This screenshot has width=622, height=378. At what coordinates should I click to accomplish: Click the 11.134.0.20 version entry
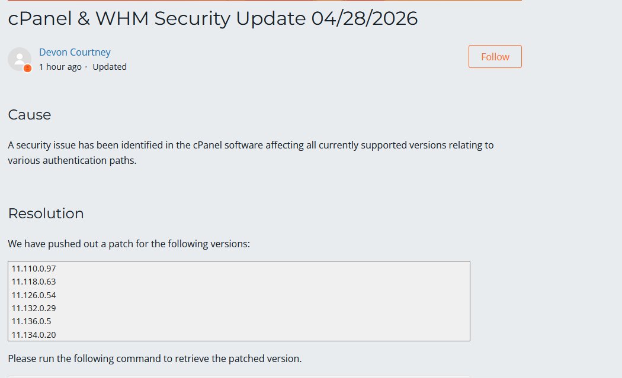coord(34,335)
